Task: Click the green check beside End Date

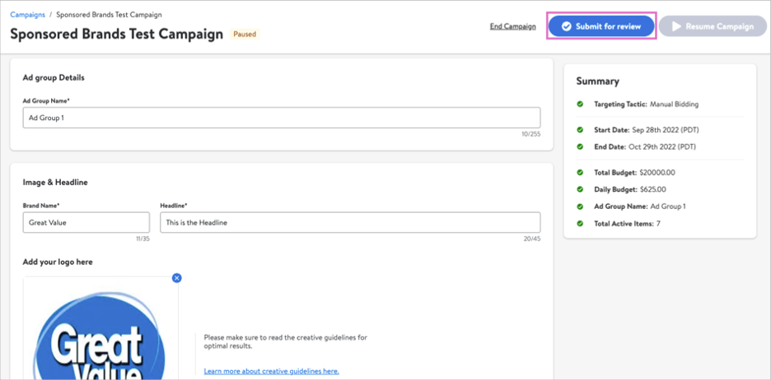Action: coord(580,147)
